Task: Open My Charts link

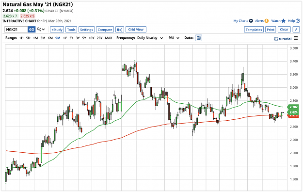Action: click(x=240, y=21)
